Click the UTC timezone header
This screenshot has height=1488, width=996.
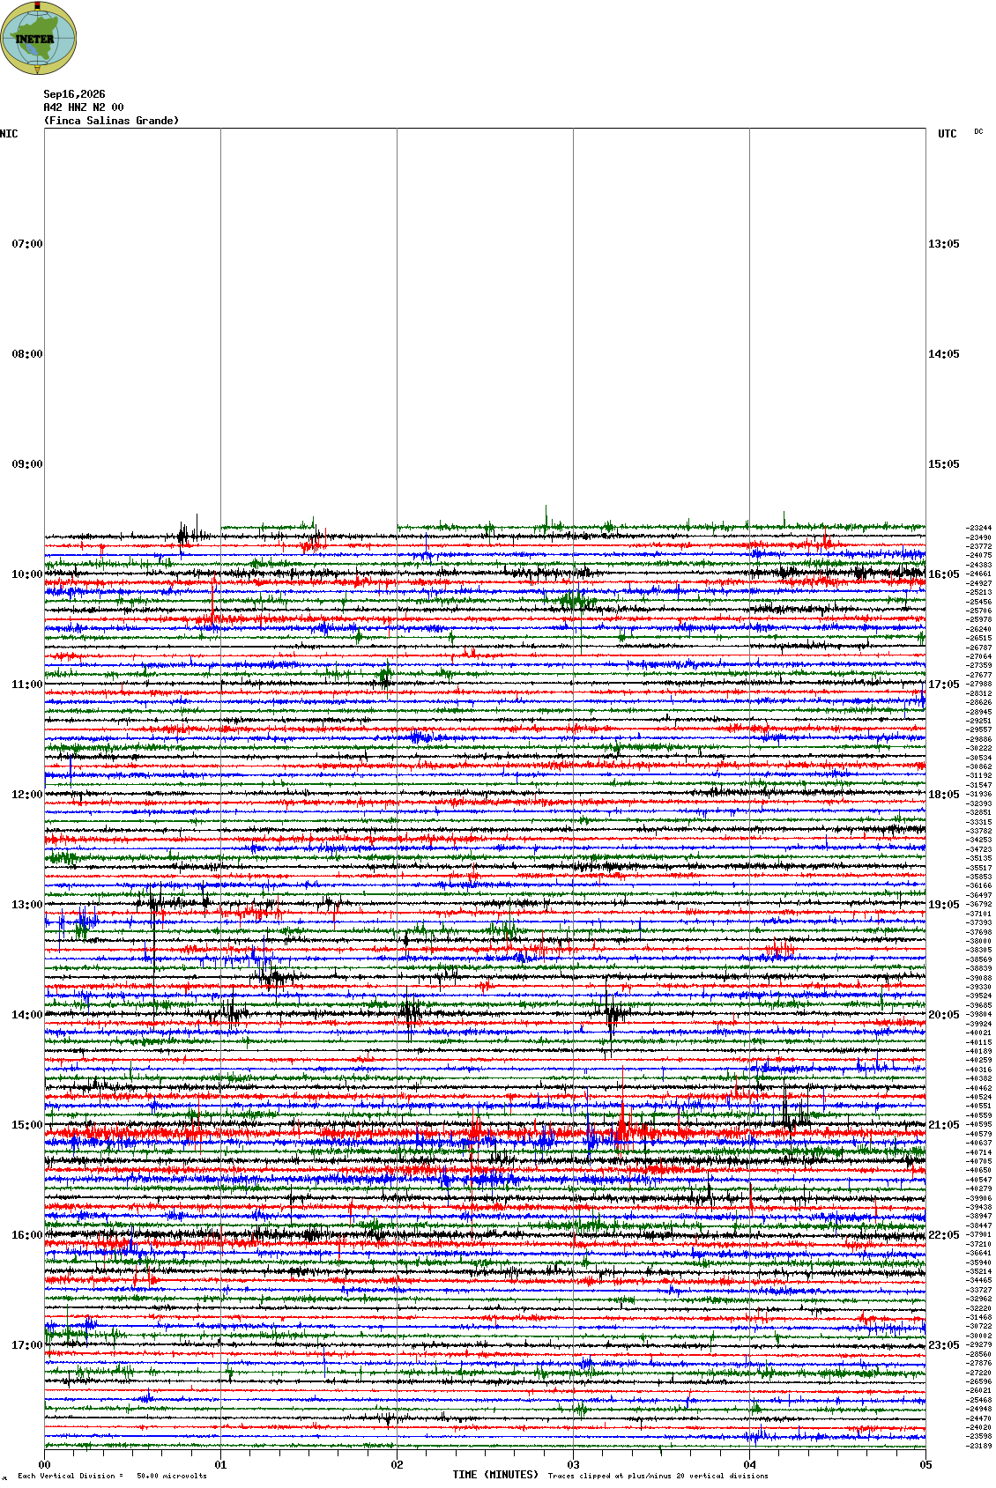948,134
